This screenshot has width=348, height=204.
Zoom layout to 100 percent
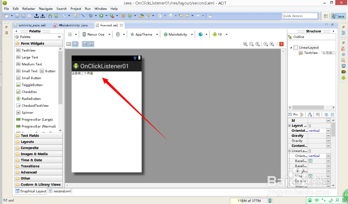point(258,44)
